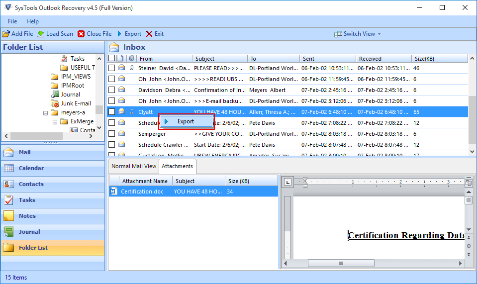Open the Switch View dropdown arrow

coord(379,34)
